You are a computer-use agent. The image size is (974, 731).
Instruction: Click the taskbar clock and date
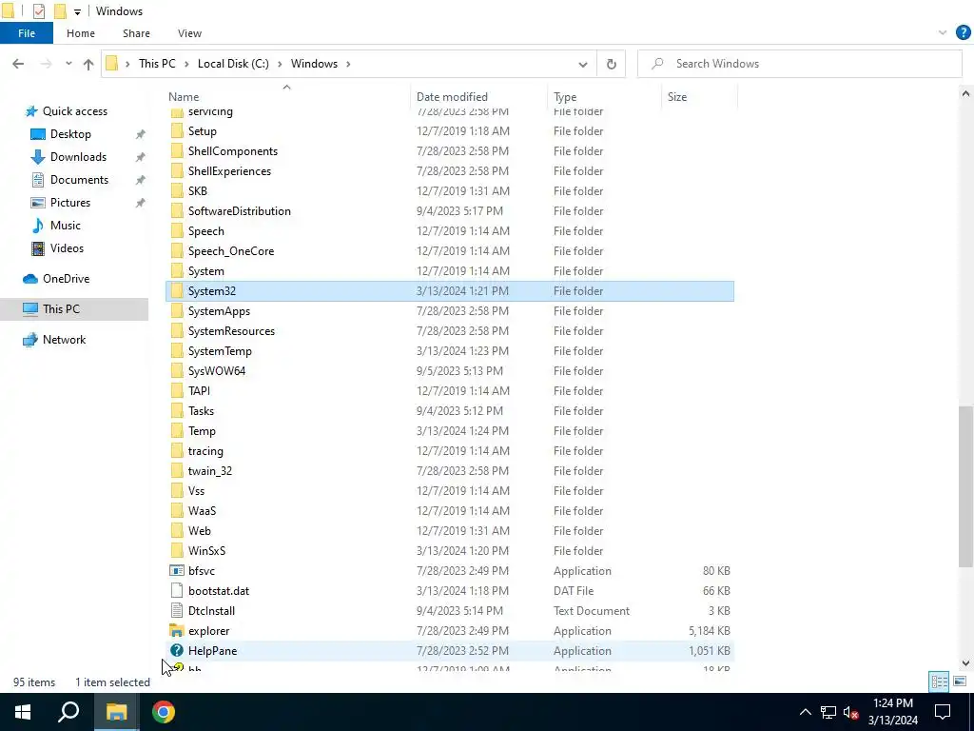(892, 712)
